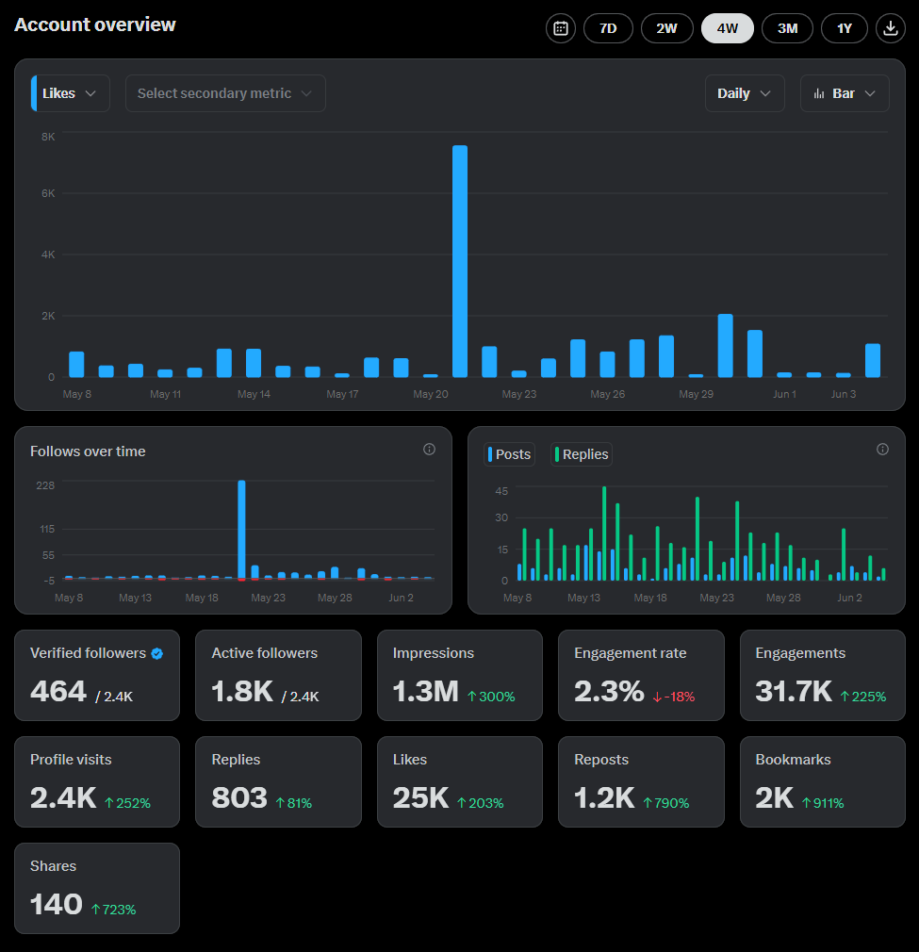Open the Profile visits card
The height and width of the screenshot is (952, 919).
pyautogui.click(x=97, y=782)
